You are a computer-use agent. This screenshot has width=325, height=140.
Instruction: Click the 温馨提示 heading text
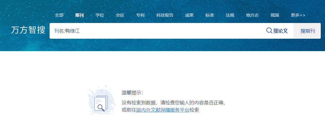(132, 93)
